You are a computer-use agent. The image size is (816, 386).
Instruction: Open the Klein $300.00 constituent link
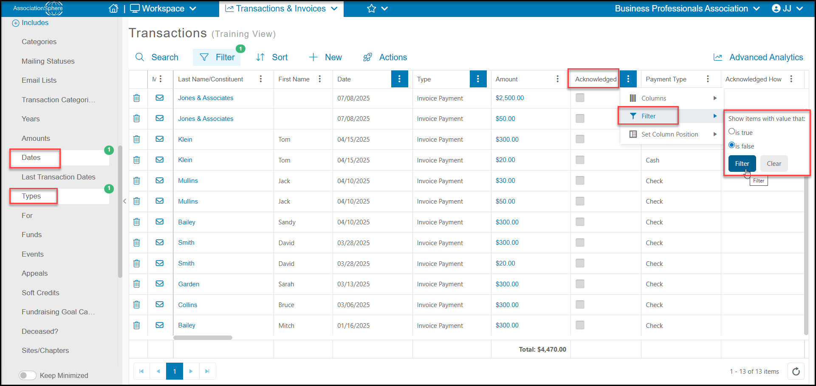(185, 140)
